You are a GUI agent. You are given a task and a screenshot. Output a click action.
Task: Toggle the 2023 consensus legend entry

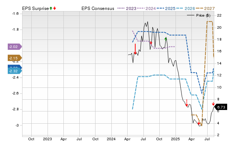point(127,8)
